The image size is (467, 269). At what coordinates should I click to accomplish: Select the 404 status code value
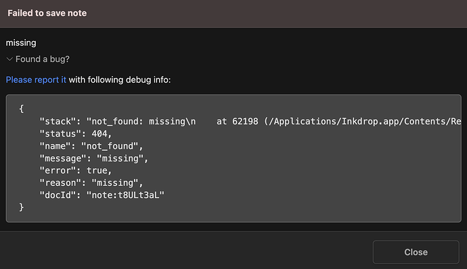pos(99,134)
